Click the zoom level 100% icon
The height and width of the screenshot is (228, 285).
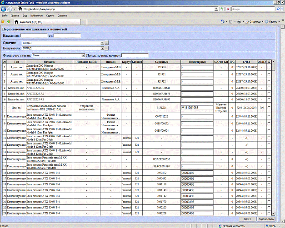tap(270, 225)
